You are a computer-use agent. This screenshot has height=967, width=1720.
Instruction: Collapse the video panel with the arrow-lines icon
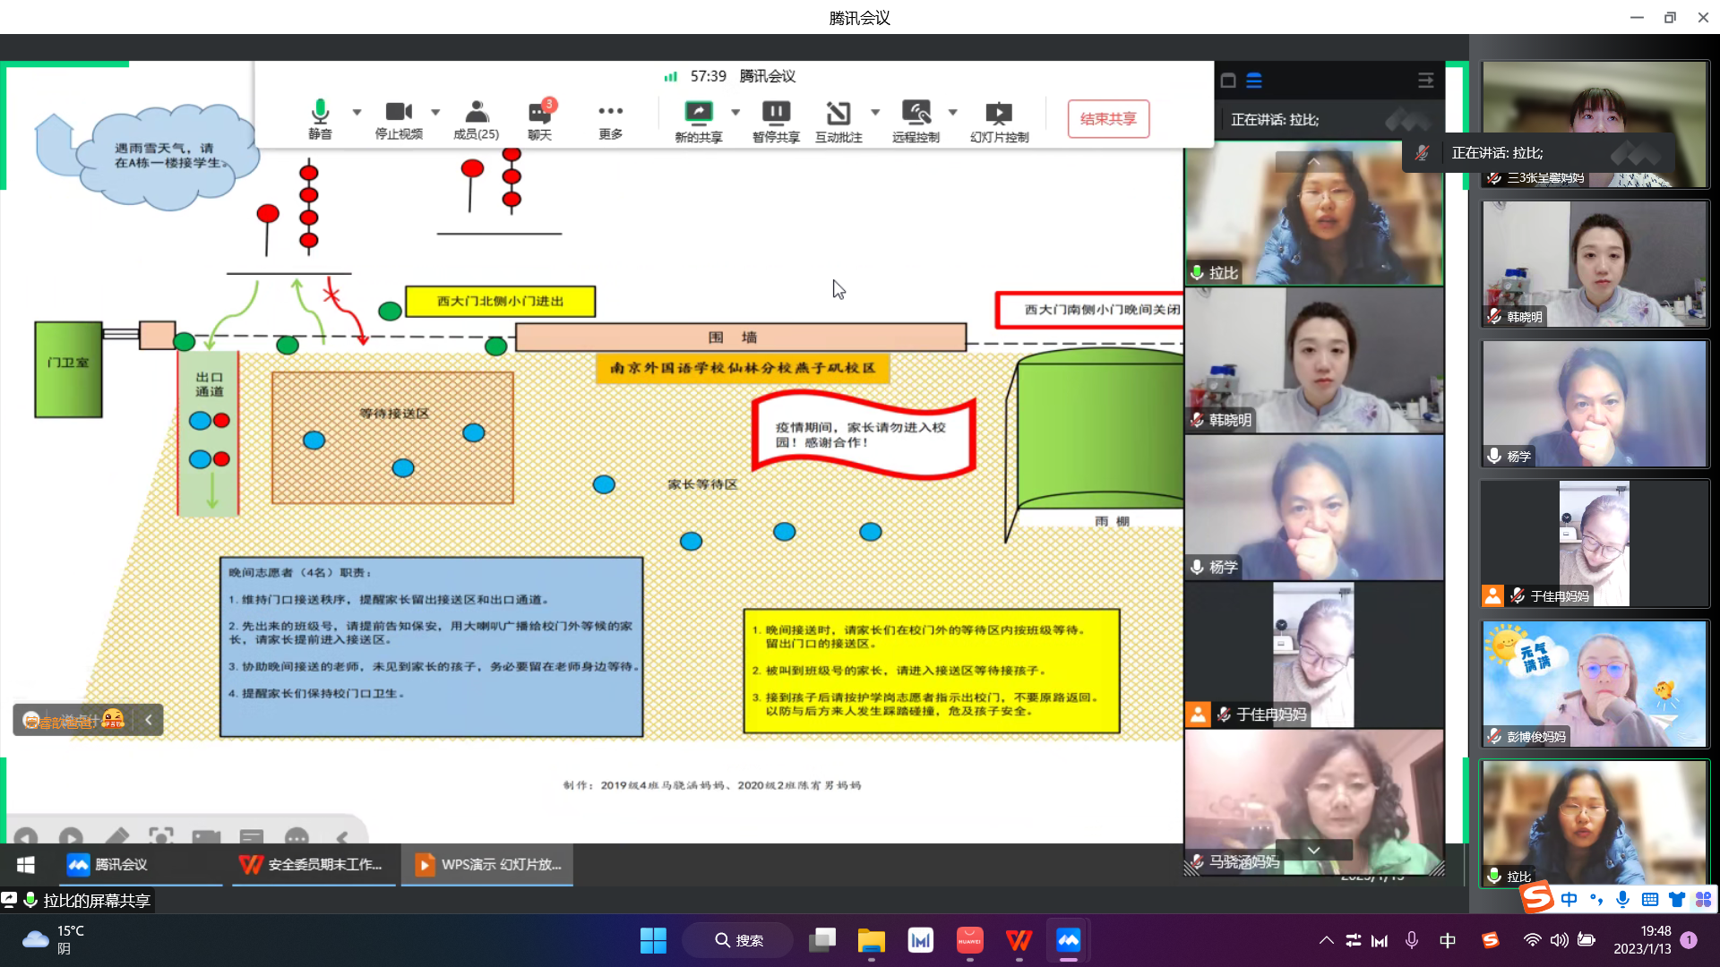pyautogui.click(x=1425, y=81)
